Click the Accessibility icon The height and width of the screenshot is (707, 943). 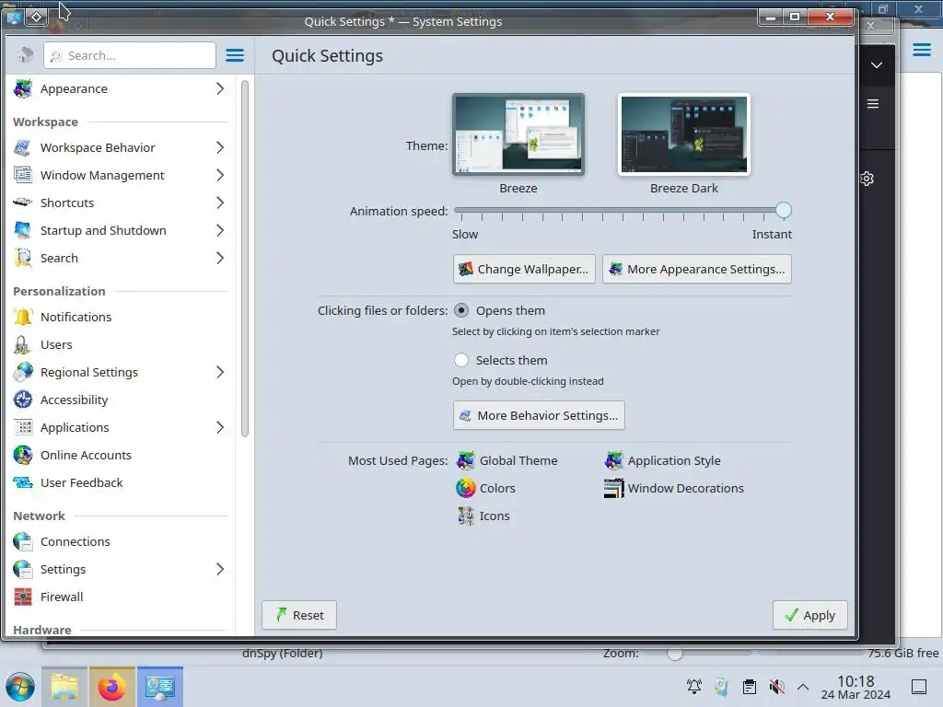[23, 400]
